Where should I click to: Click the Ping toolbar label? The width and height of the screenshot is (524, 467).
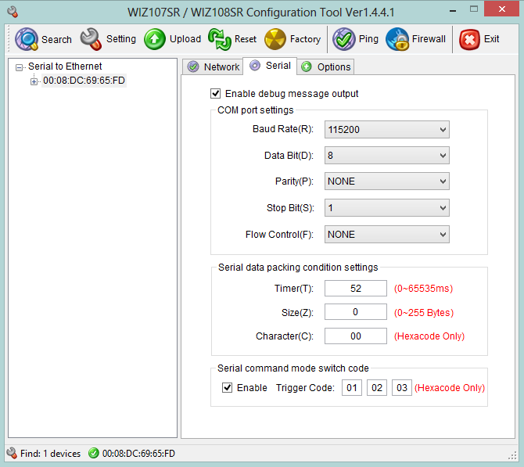[368, 39]
